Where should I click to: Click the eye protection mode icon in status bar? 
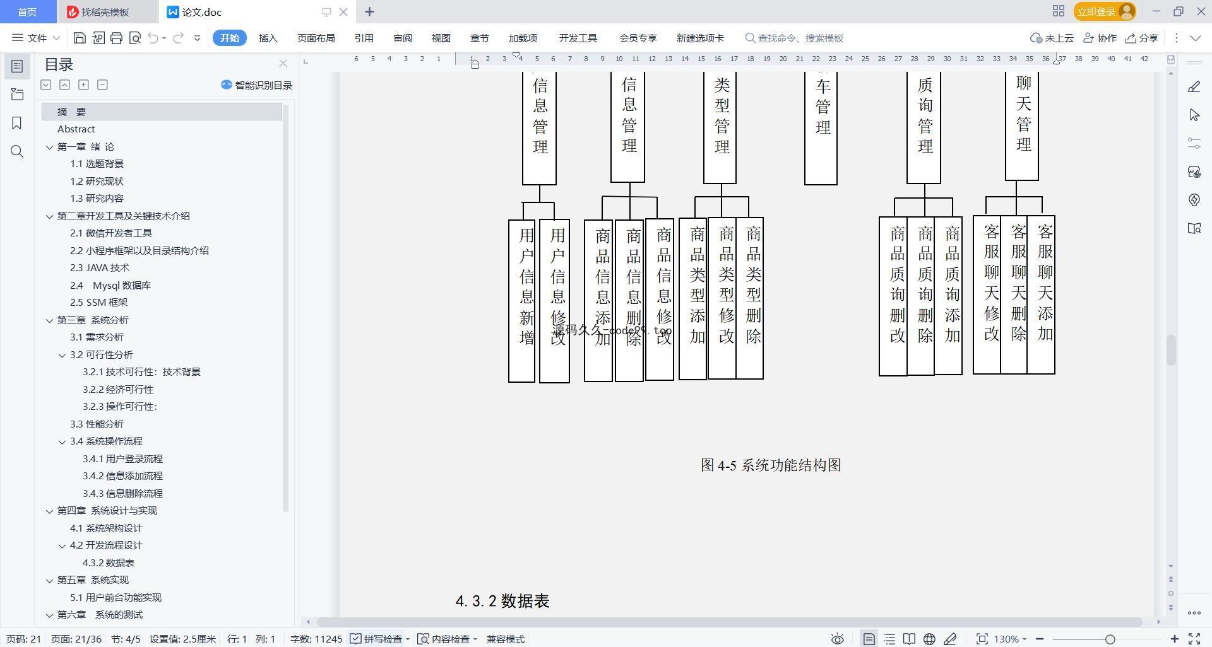(837, 639)
